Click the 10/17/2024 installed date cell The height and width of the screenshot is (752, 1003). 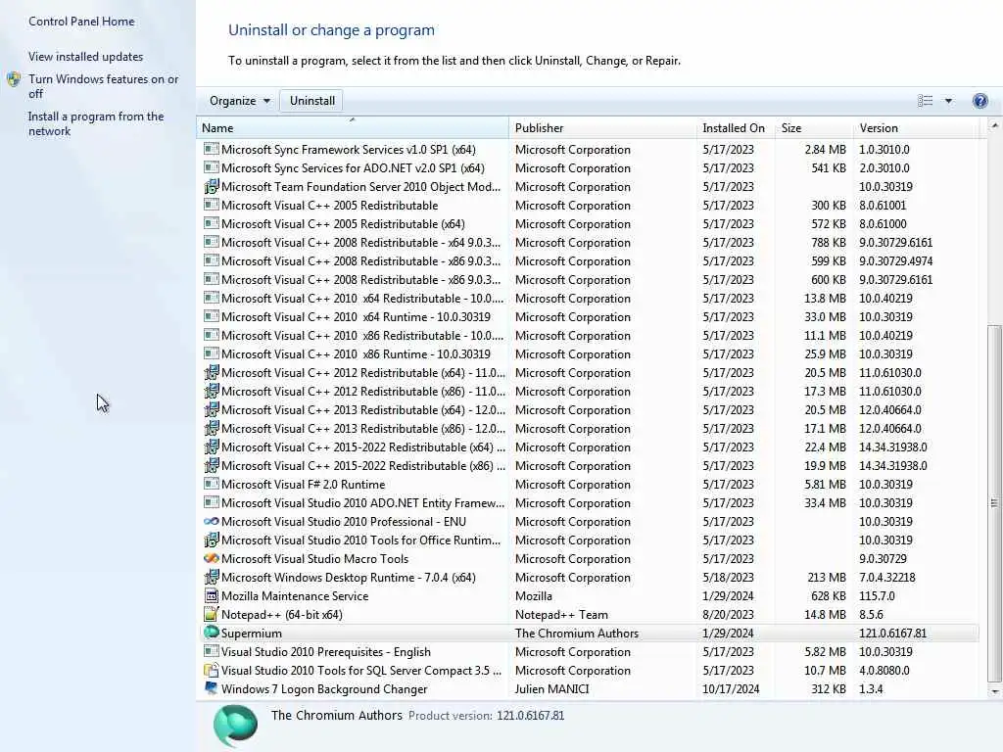click(x=731, y=688)
